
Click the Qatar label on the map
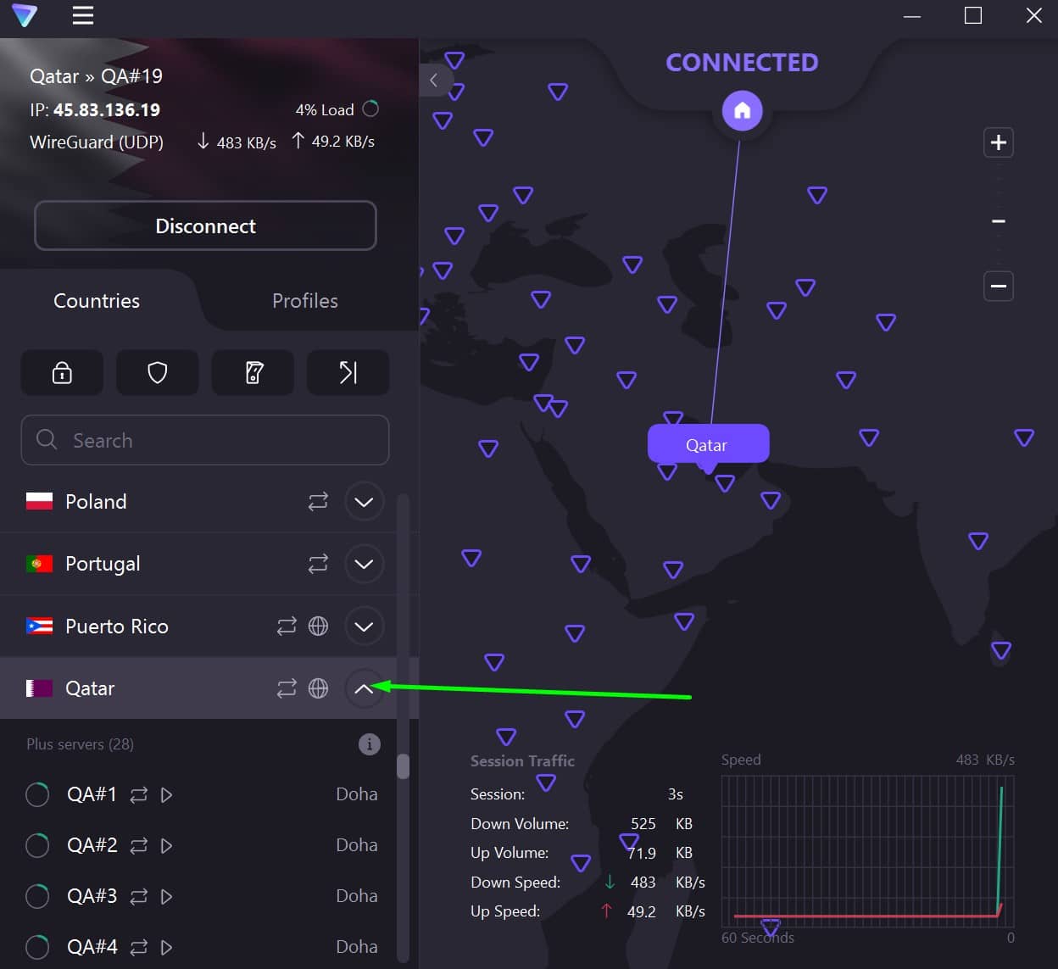[x=708, y=444]
